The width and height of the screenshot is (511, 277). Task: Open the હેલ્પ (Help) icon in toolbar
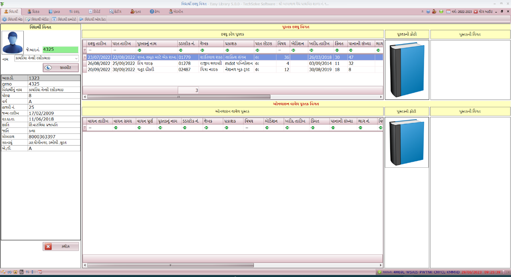click(154, 11)
